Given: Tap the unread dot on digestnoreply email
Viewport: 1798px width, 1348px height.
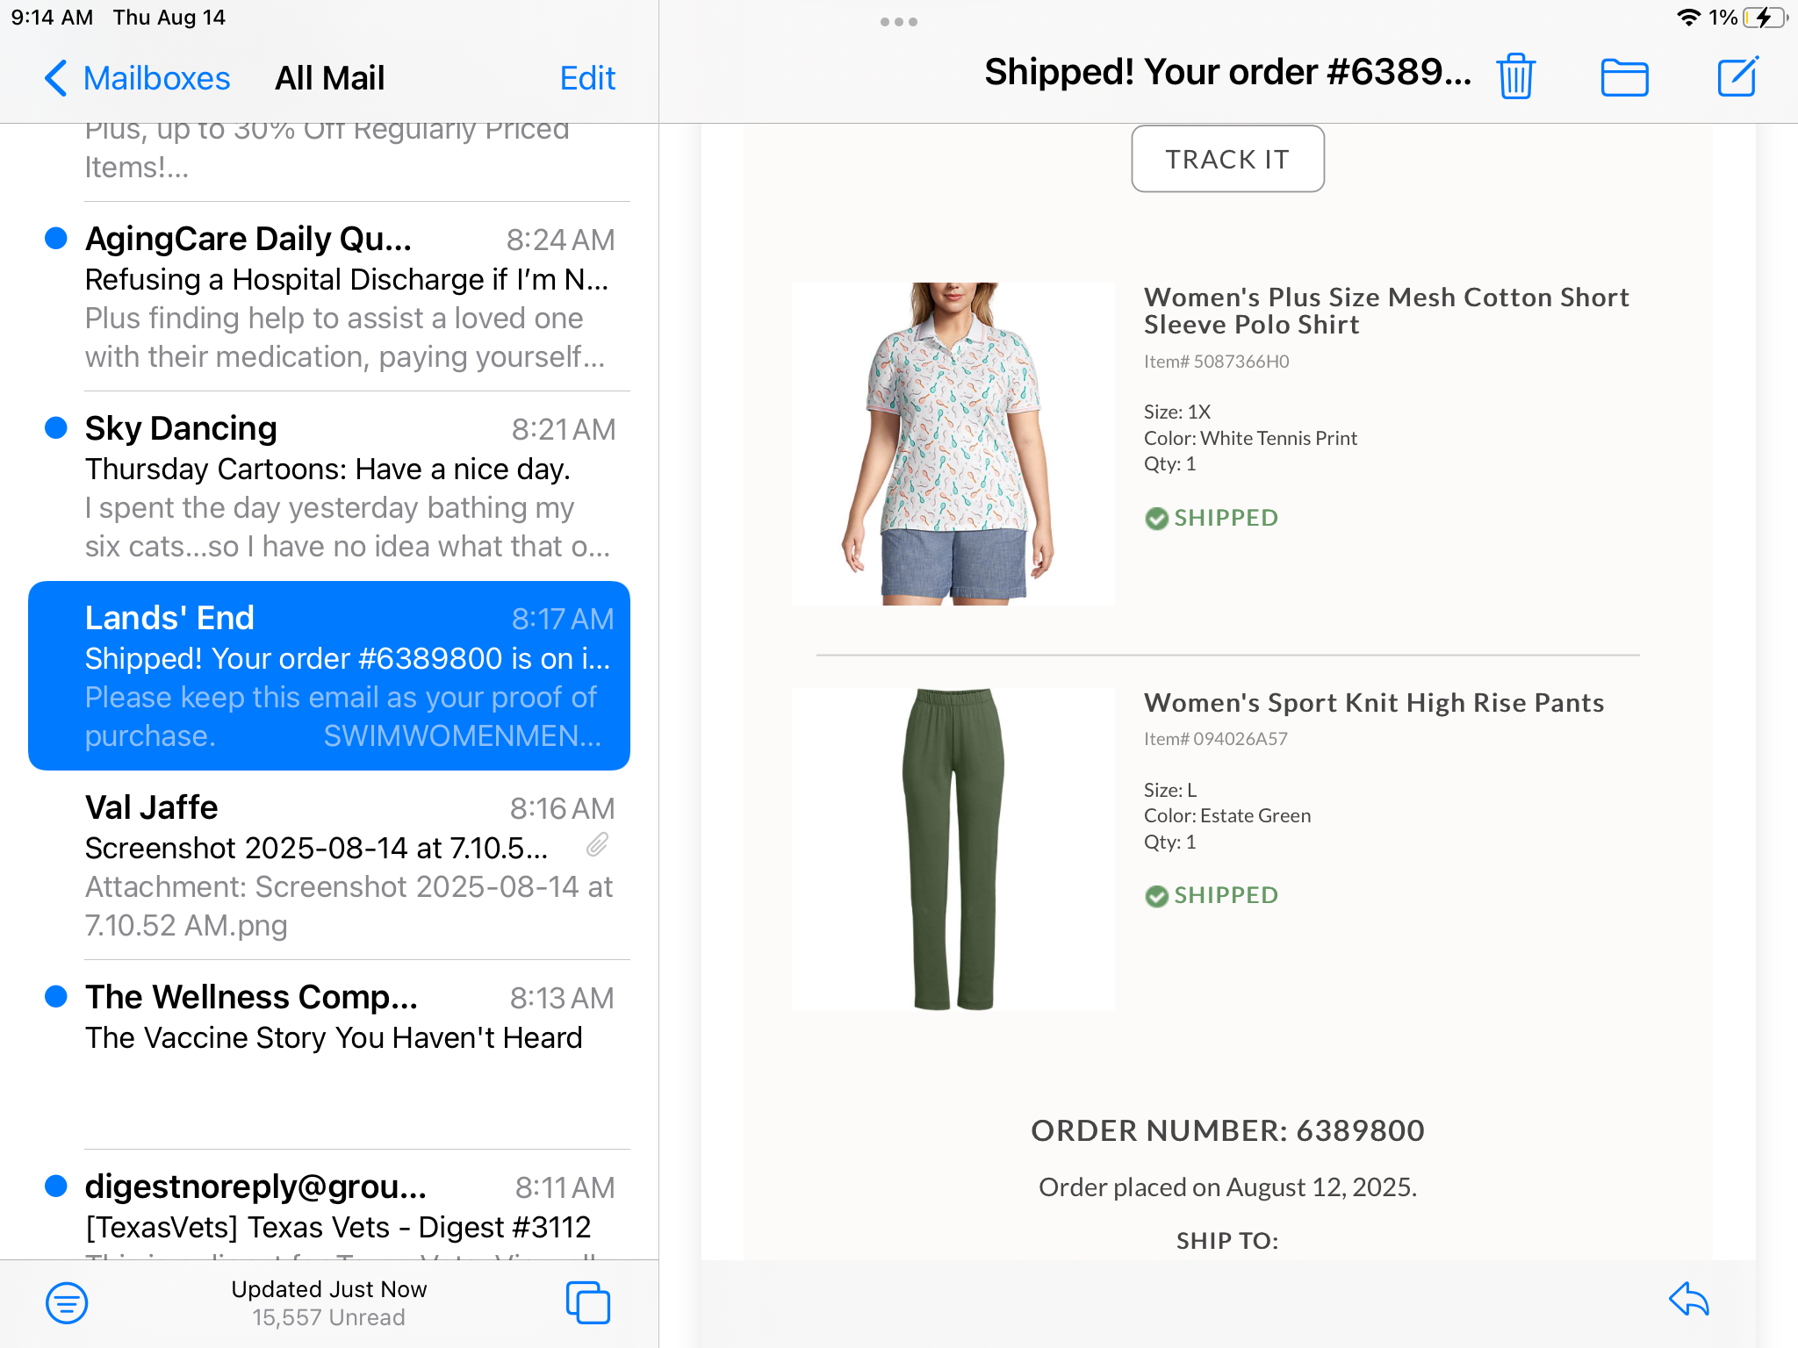Looking at the screenshot, I should click(x=56, y=1186).
